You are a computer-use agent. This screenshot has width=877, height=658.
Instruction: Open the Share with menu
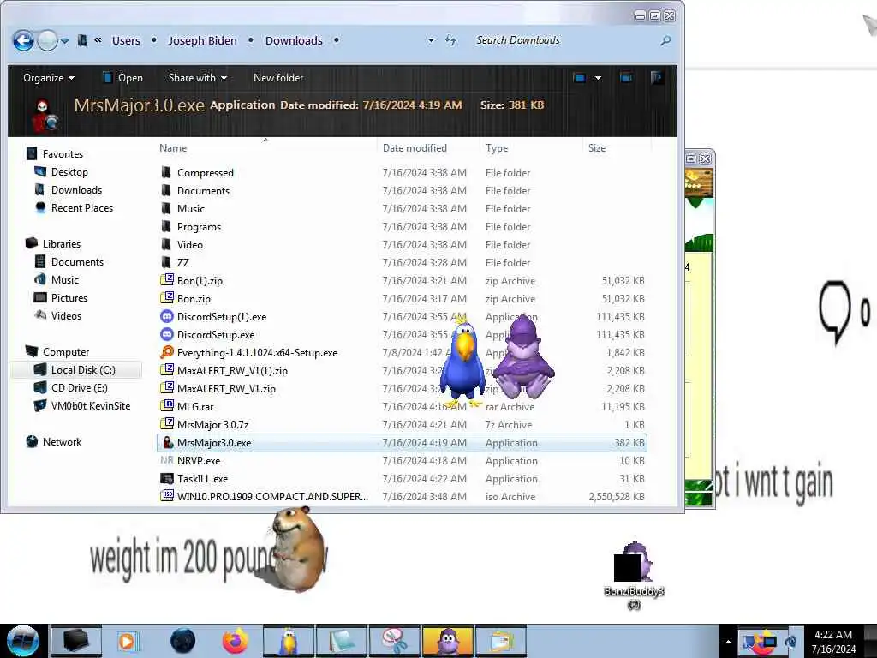pyautogui.click(x=198, y=78)
